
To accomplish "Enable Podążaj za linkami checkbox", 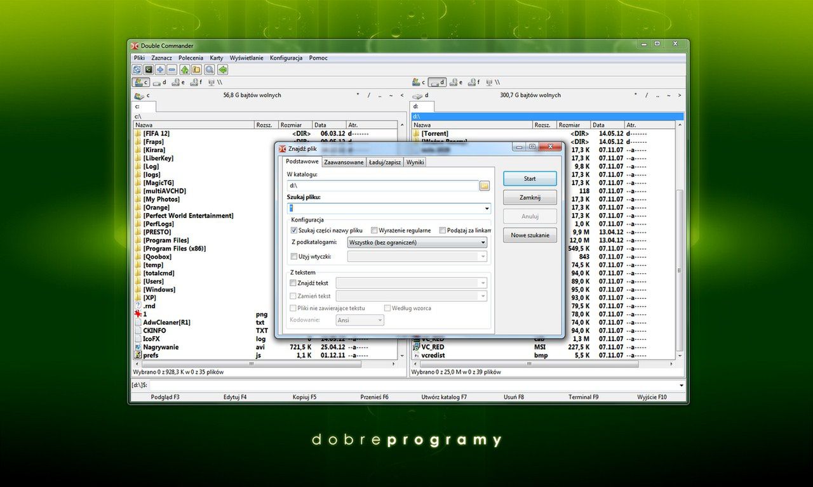I will (443, 230).
